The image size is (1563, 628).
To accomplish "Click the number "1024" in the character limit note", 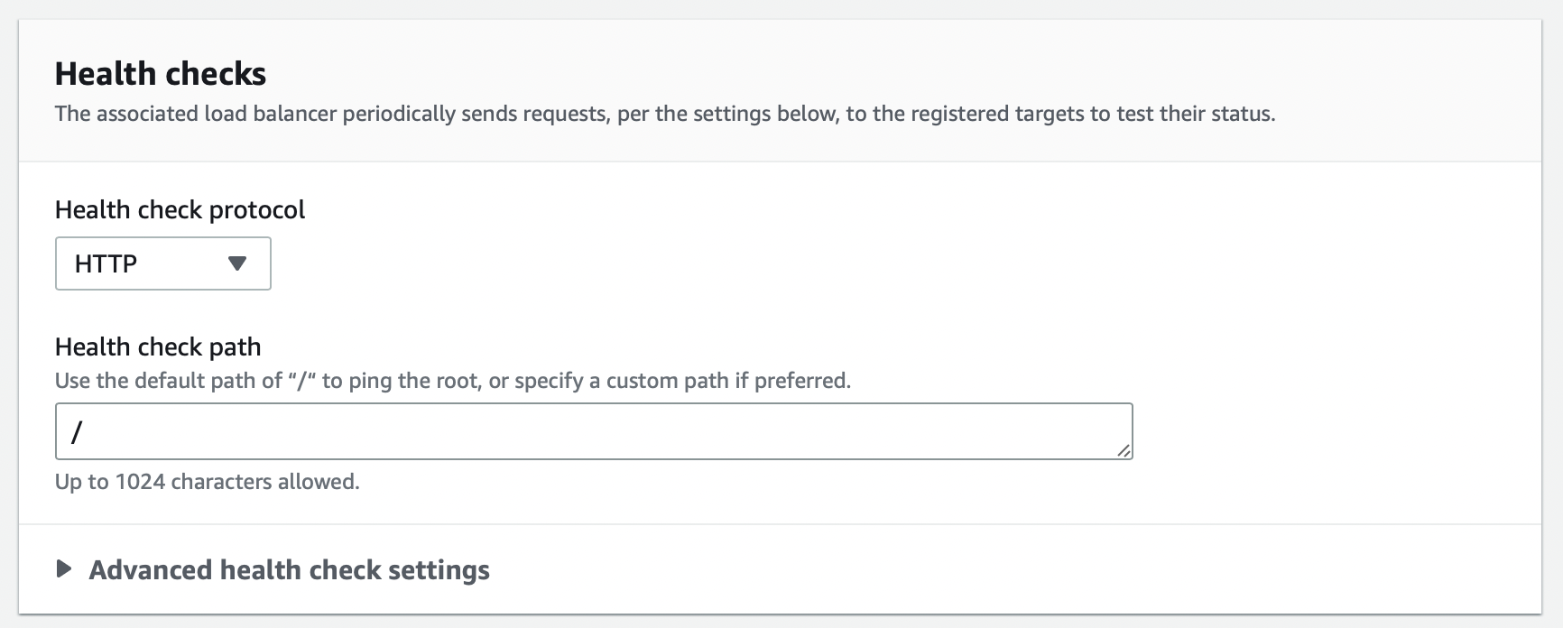I will (x=140, y=482).
